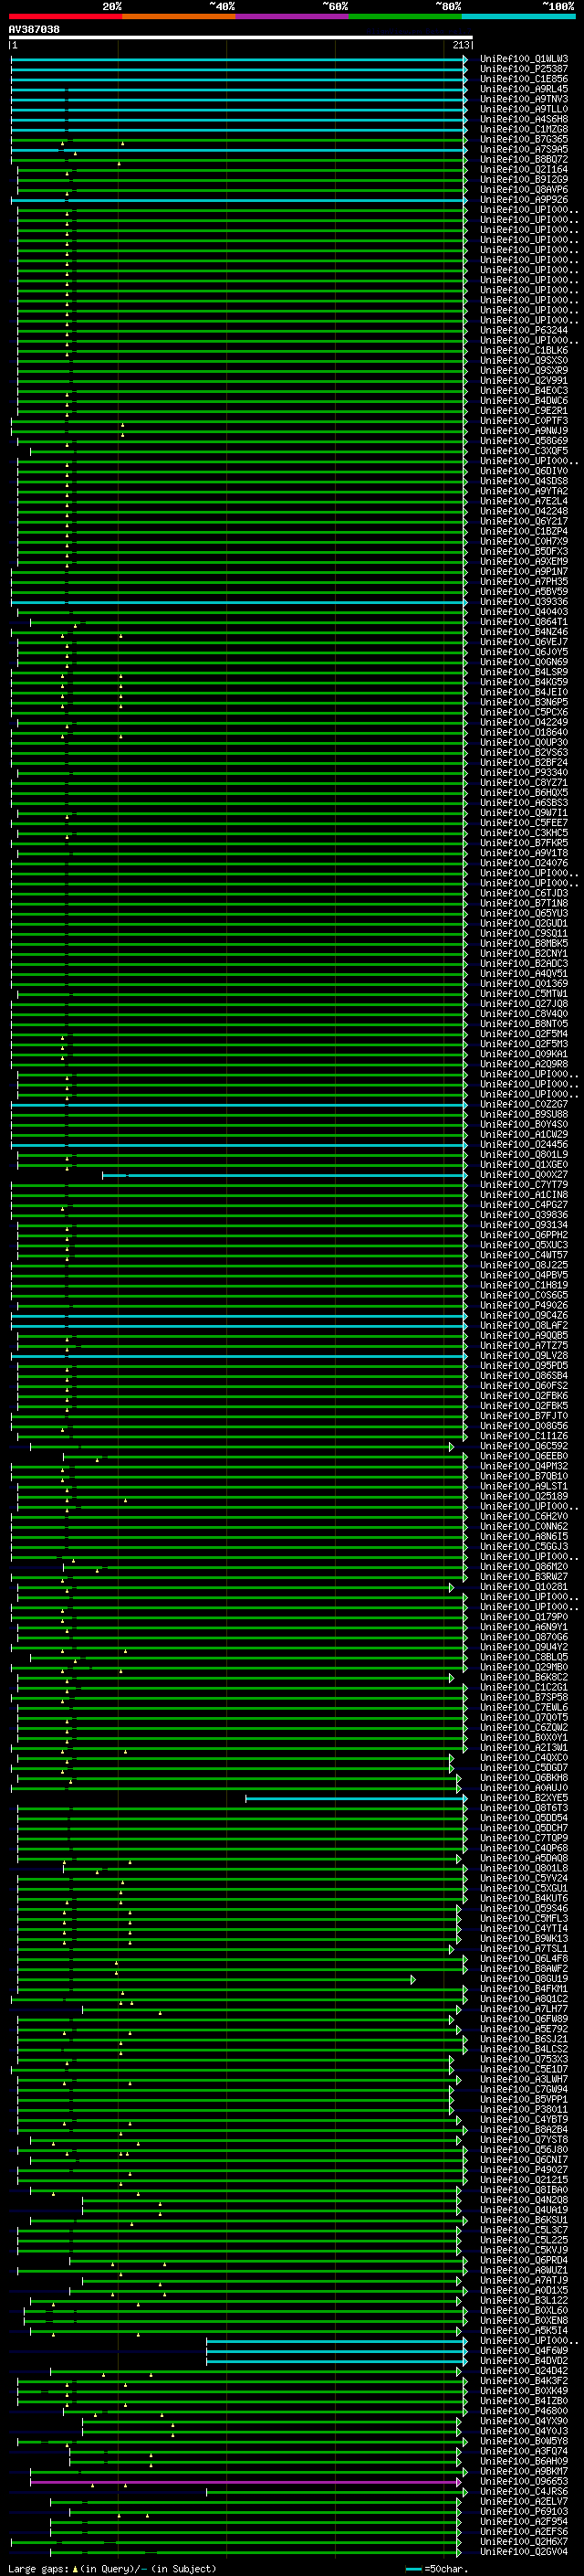
Task: Select UniRef100_Q9SXR9 in the hit list
Action: (x=523, y=370)
